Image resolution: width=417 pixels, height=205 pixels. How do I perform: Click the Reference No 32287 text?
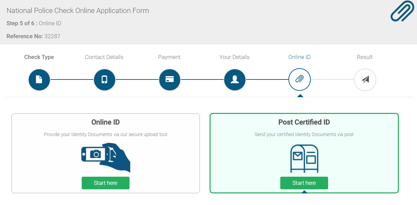pos(33,36)
